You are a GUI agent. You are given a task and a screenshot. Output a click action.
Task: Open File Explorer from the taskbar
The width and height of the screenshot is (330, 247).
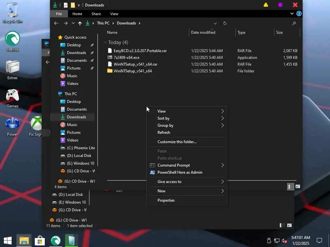pos(24,241)
